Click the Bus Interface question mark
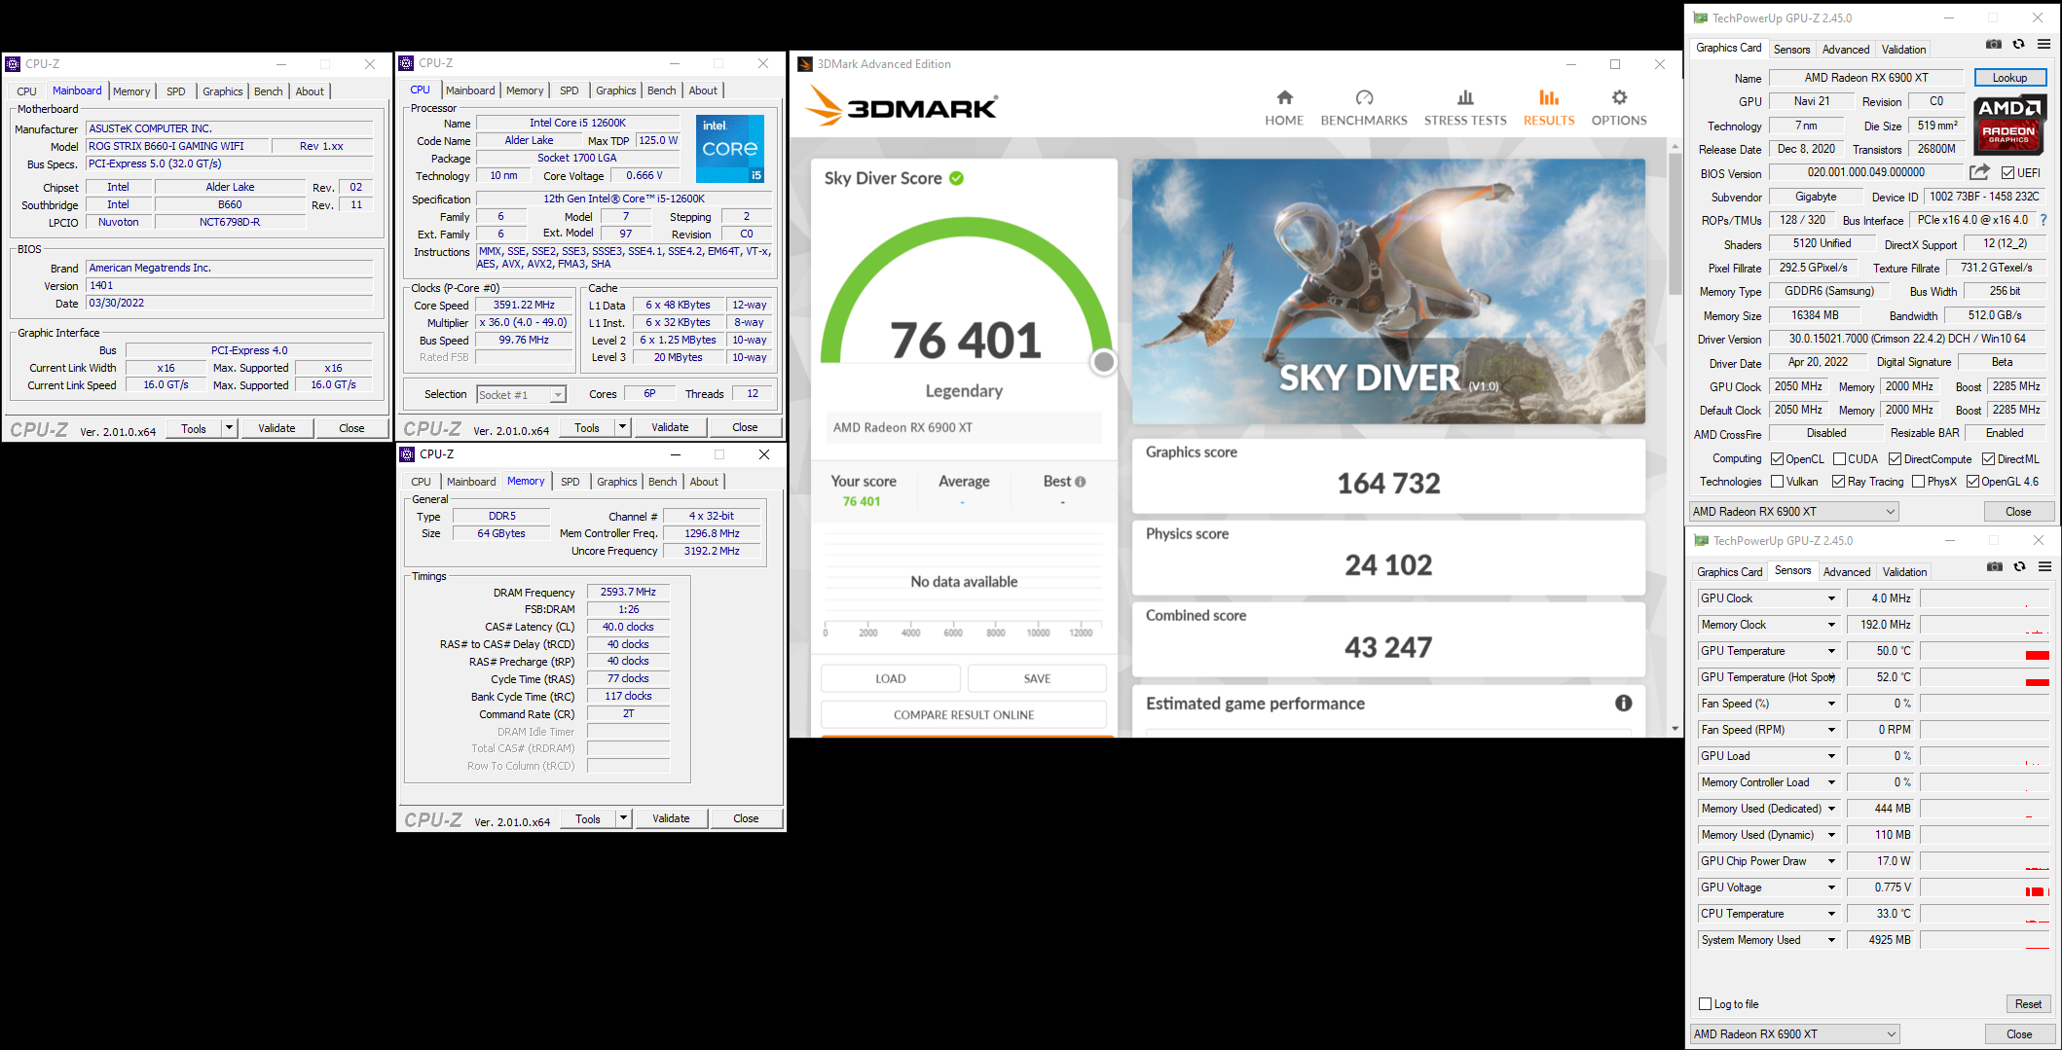This screenshot has width=2062, height=1050. pos(2044,220)
